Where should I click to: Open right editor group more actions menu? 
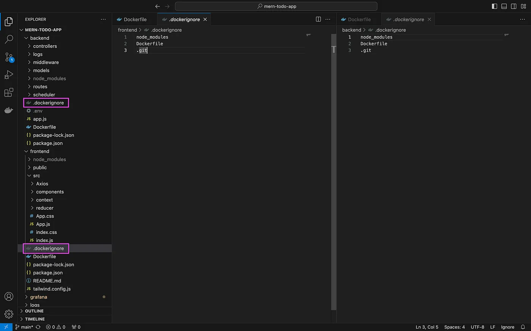pos(523,19)
